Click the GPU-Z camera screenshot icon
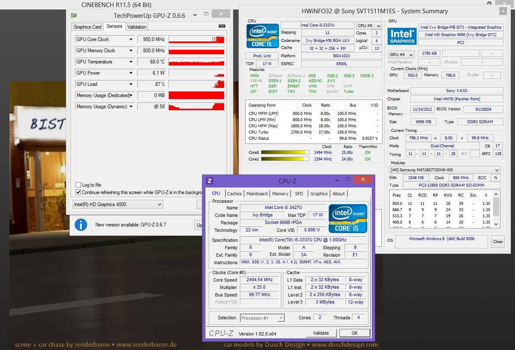The width and height of the screenshot is (515, 350). click(222, 26)
